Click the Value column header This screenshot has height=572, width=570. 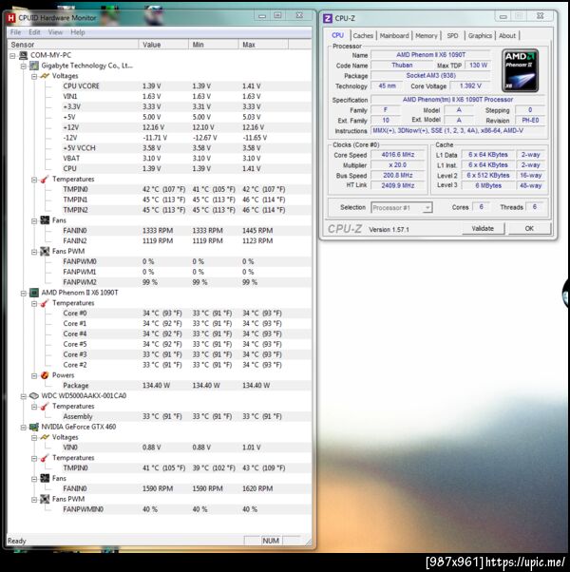tap(163, 45)
